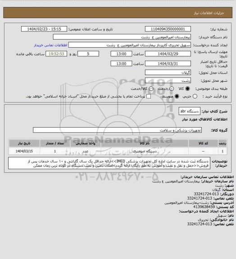
Task: Click the postal code 4139638459
Action: (x=204, y=207)
